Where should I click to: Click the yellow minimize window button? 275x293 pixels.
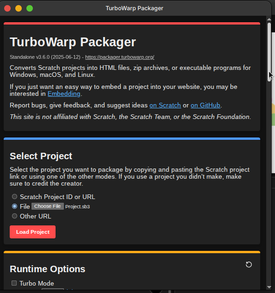click(x=19, y=8)
